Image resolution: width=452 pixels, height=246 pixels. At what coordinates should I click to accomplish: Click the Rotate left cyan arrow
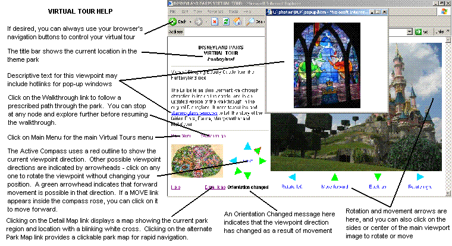(x=292, y=176)
